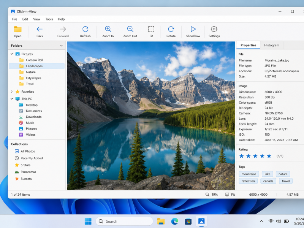
Task: Click the taskbar Search box
Action: tap(124, 221)
